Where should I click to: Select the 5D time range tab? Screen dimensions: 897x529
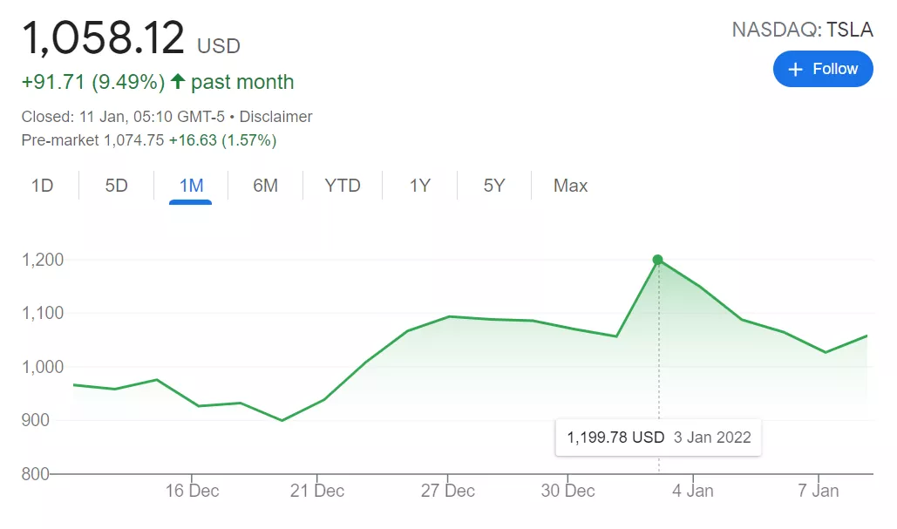coord(116,186)
